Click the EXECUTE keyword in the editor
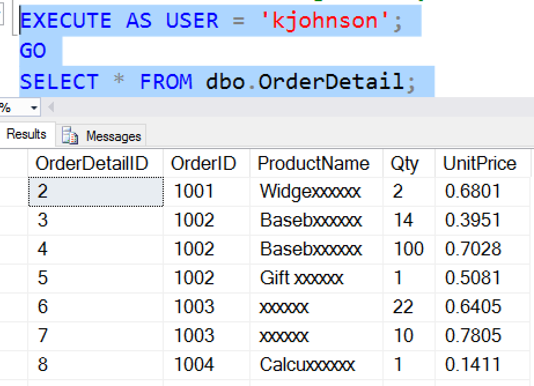The width and height of the screenshot is (534, 386). tap(66, 20)
